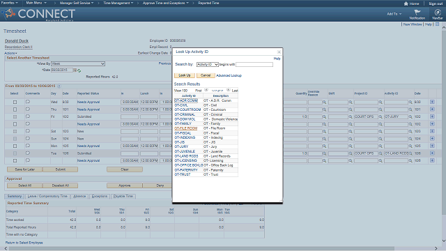
Task: Click lookup magnifier next to OT-JURY activity
Action: coord(410,116)
